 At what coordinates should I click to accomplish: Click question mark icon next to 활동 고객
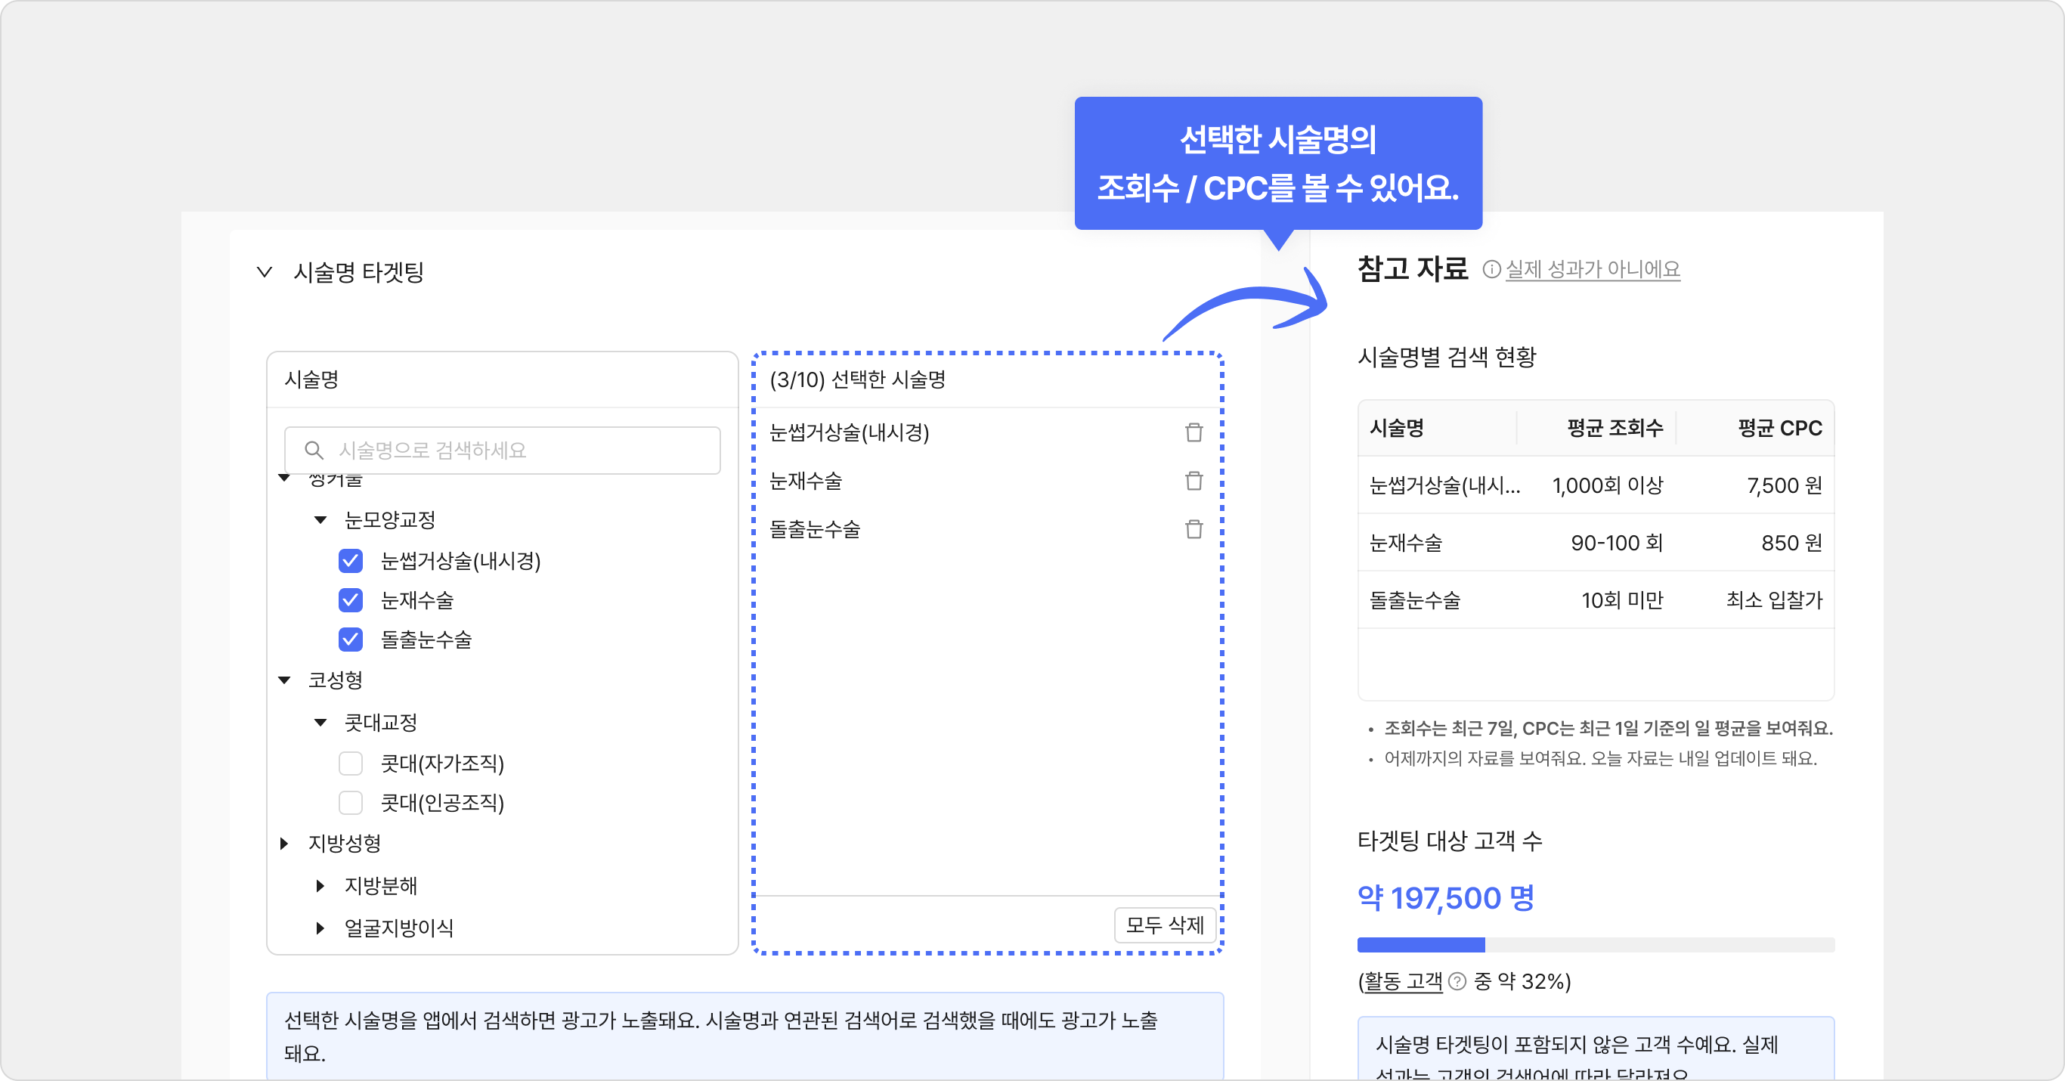[1457, 981]
